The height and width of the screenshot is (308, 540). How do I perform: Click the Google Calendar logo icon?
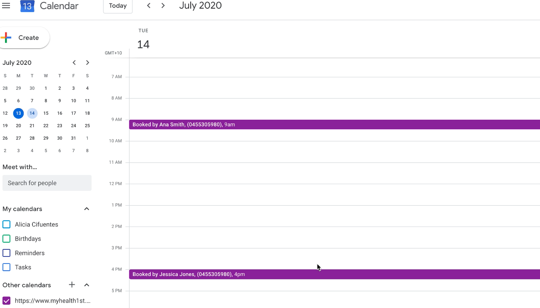[x=27, y=6]
